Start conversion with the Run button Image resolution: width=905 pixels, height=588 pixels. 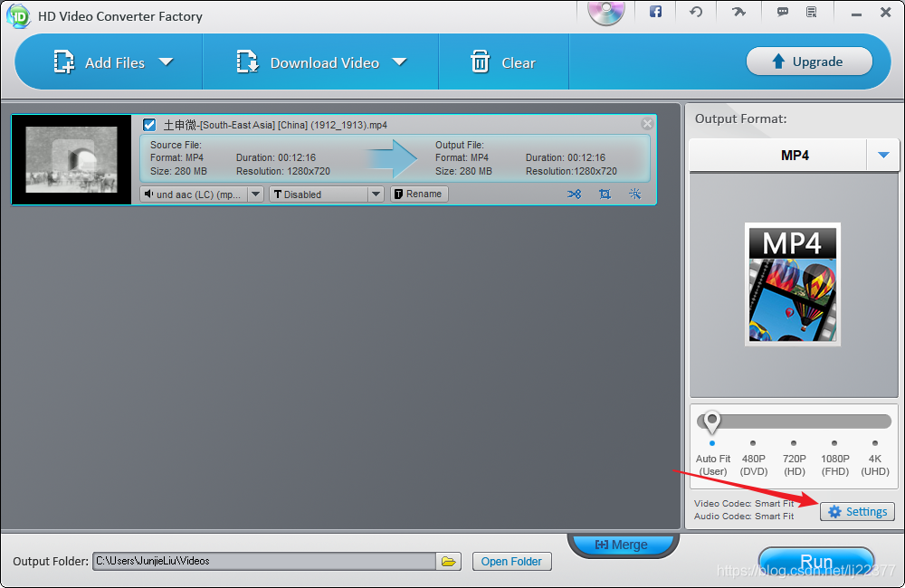(x=816, y=562)
